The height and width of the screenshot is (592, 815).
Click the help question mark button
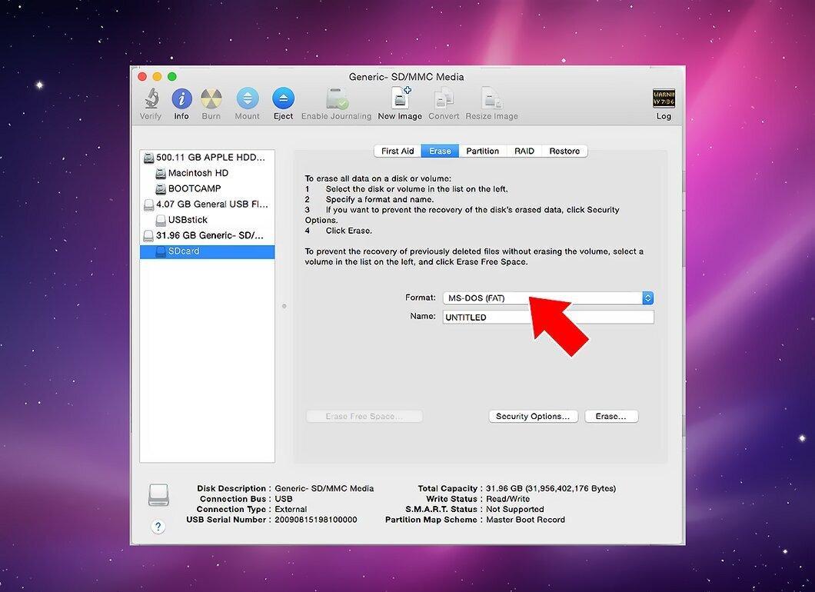point(158,526)
